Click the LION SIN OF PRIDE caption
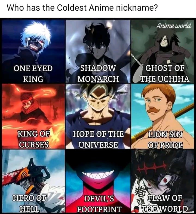This screenshot has height=214, width=196. pyautogui.click(x=165, y=139)
